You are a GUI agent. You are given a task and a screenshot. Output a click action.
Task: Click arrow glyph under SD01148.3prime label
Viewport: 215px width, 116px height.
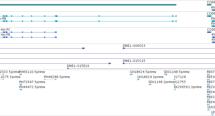click(x=150, y=85)
